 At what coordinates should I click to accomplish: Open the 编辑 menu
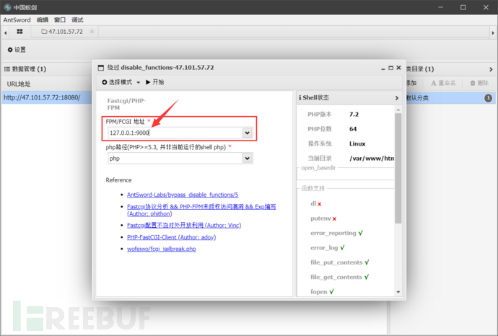43,20
